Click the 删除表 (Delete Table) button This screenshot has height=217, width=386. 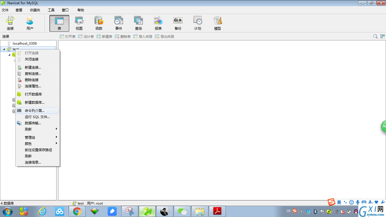point(123,36)
